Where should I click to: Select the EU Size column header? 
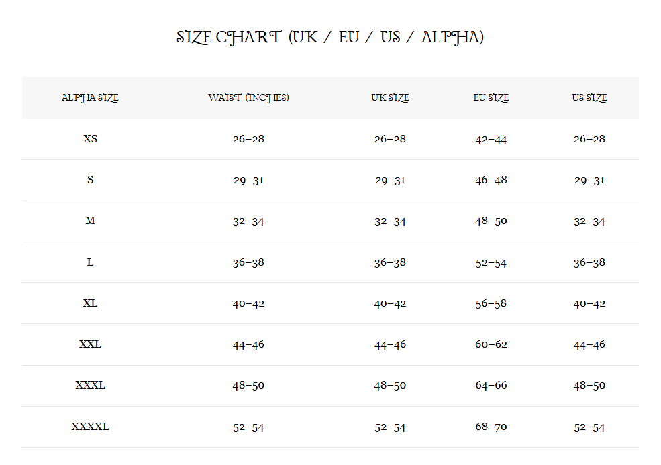pos(491,98)
